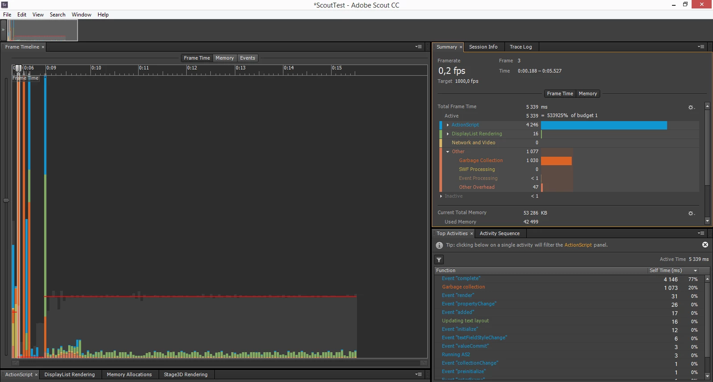Switch timeline to Memory view
Image resolution: width=713 pixels, height=382 pixels.
pyautogui.click(x=225, y=58)
